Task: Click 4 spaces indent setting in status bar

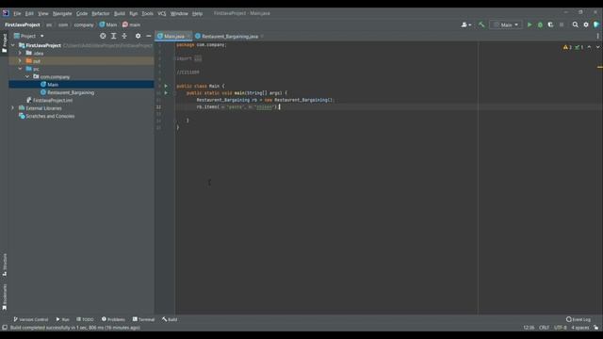Action: [580, 328]
